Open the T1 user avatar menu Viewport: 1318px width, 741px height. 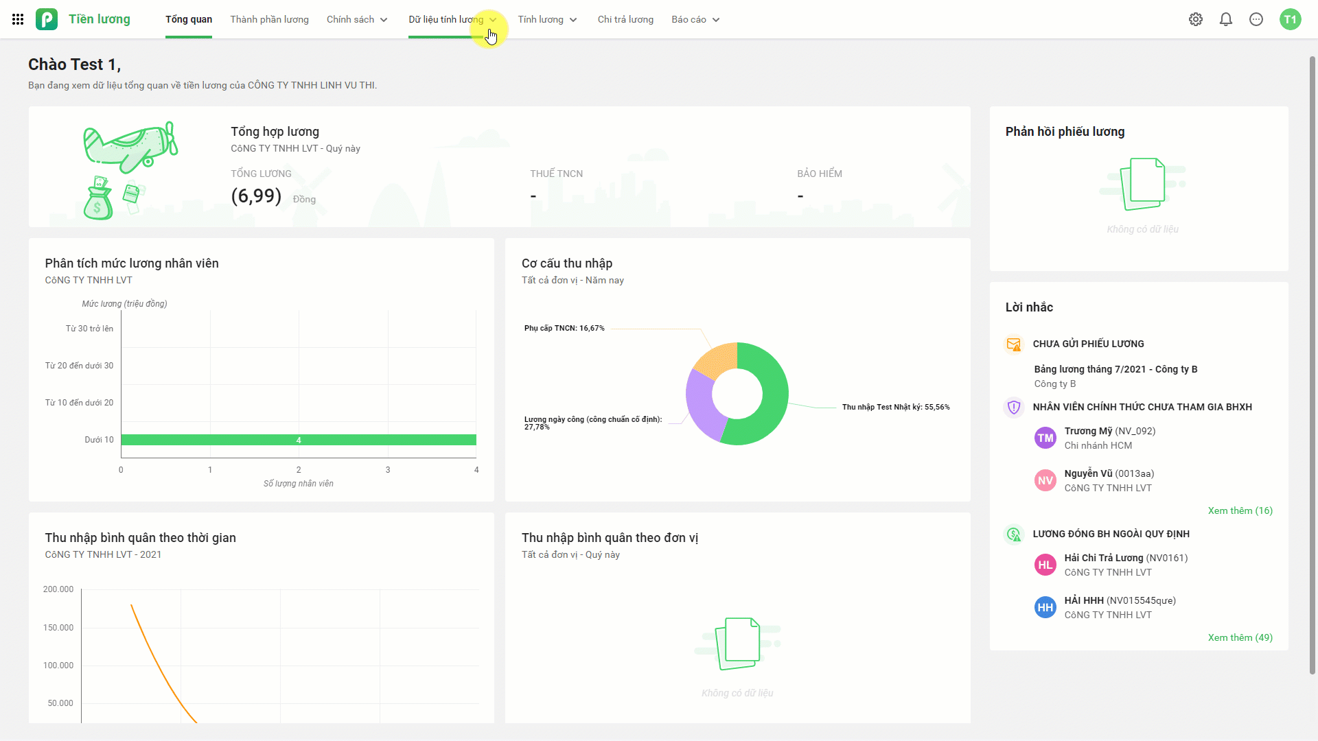[1291, 19]
